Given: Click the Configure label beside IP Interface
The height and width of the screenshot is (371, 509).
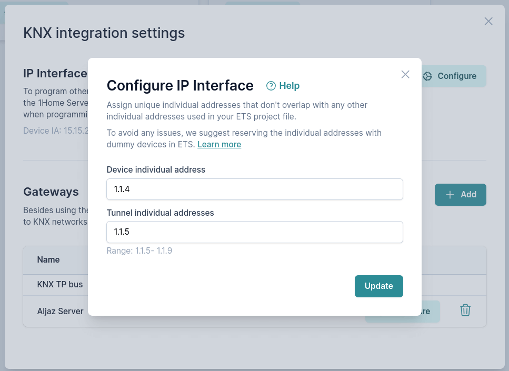Looking at the screenshot, I should (x=457, y=76).
